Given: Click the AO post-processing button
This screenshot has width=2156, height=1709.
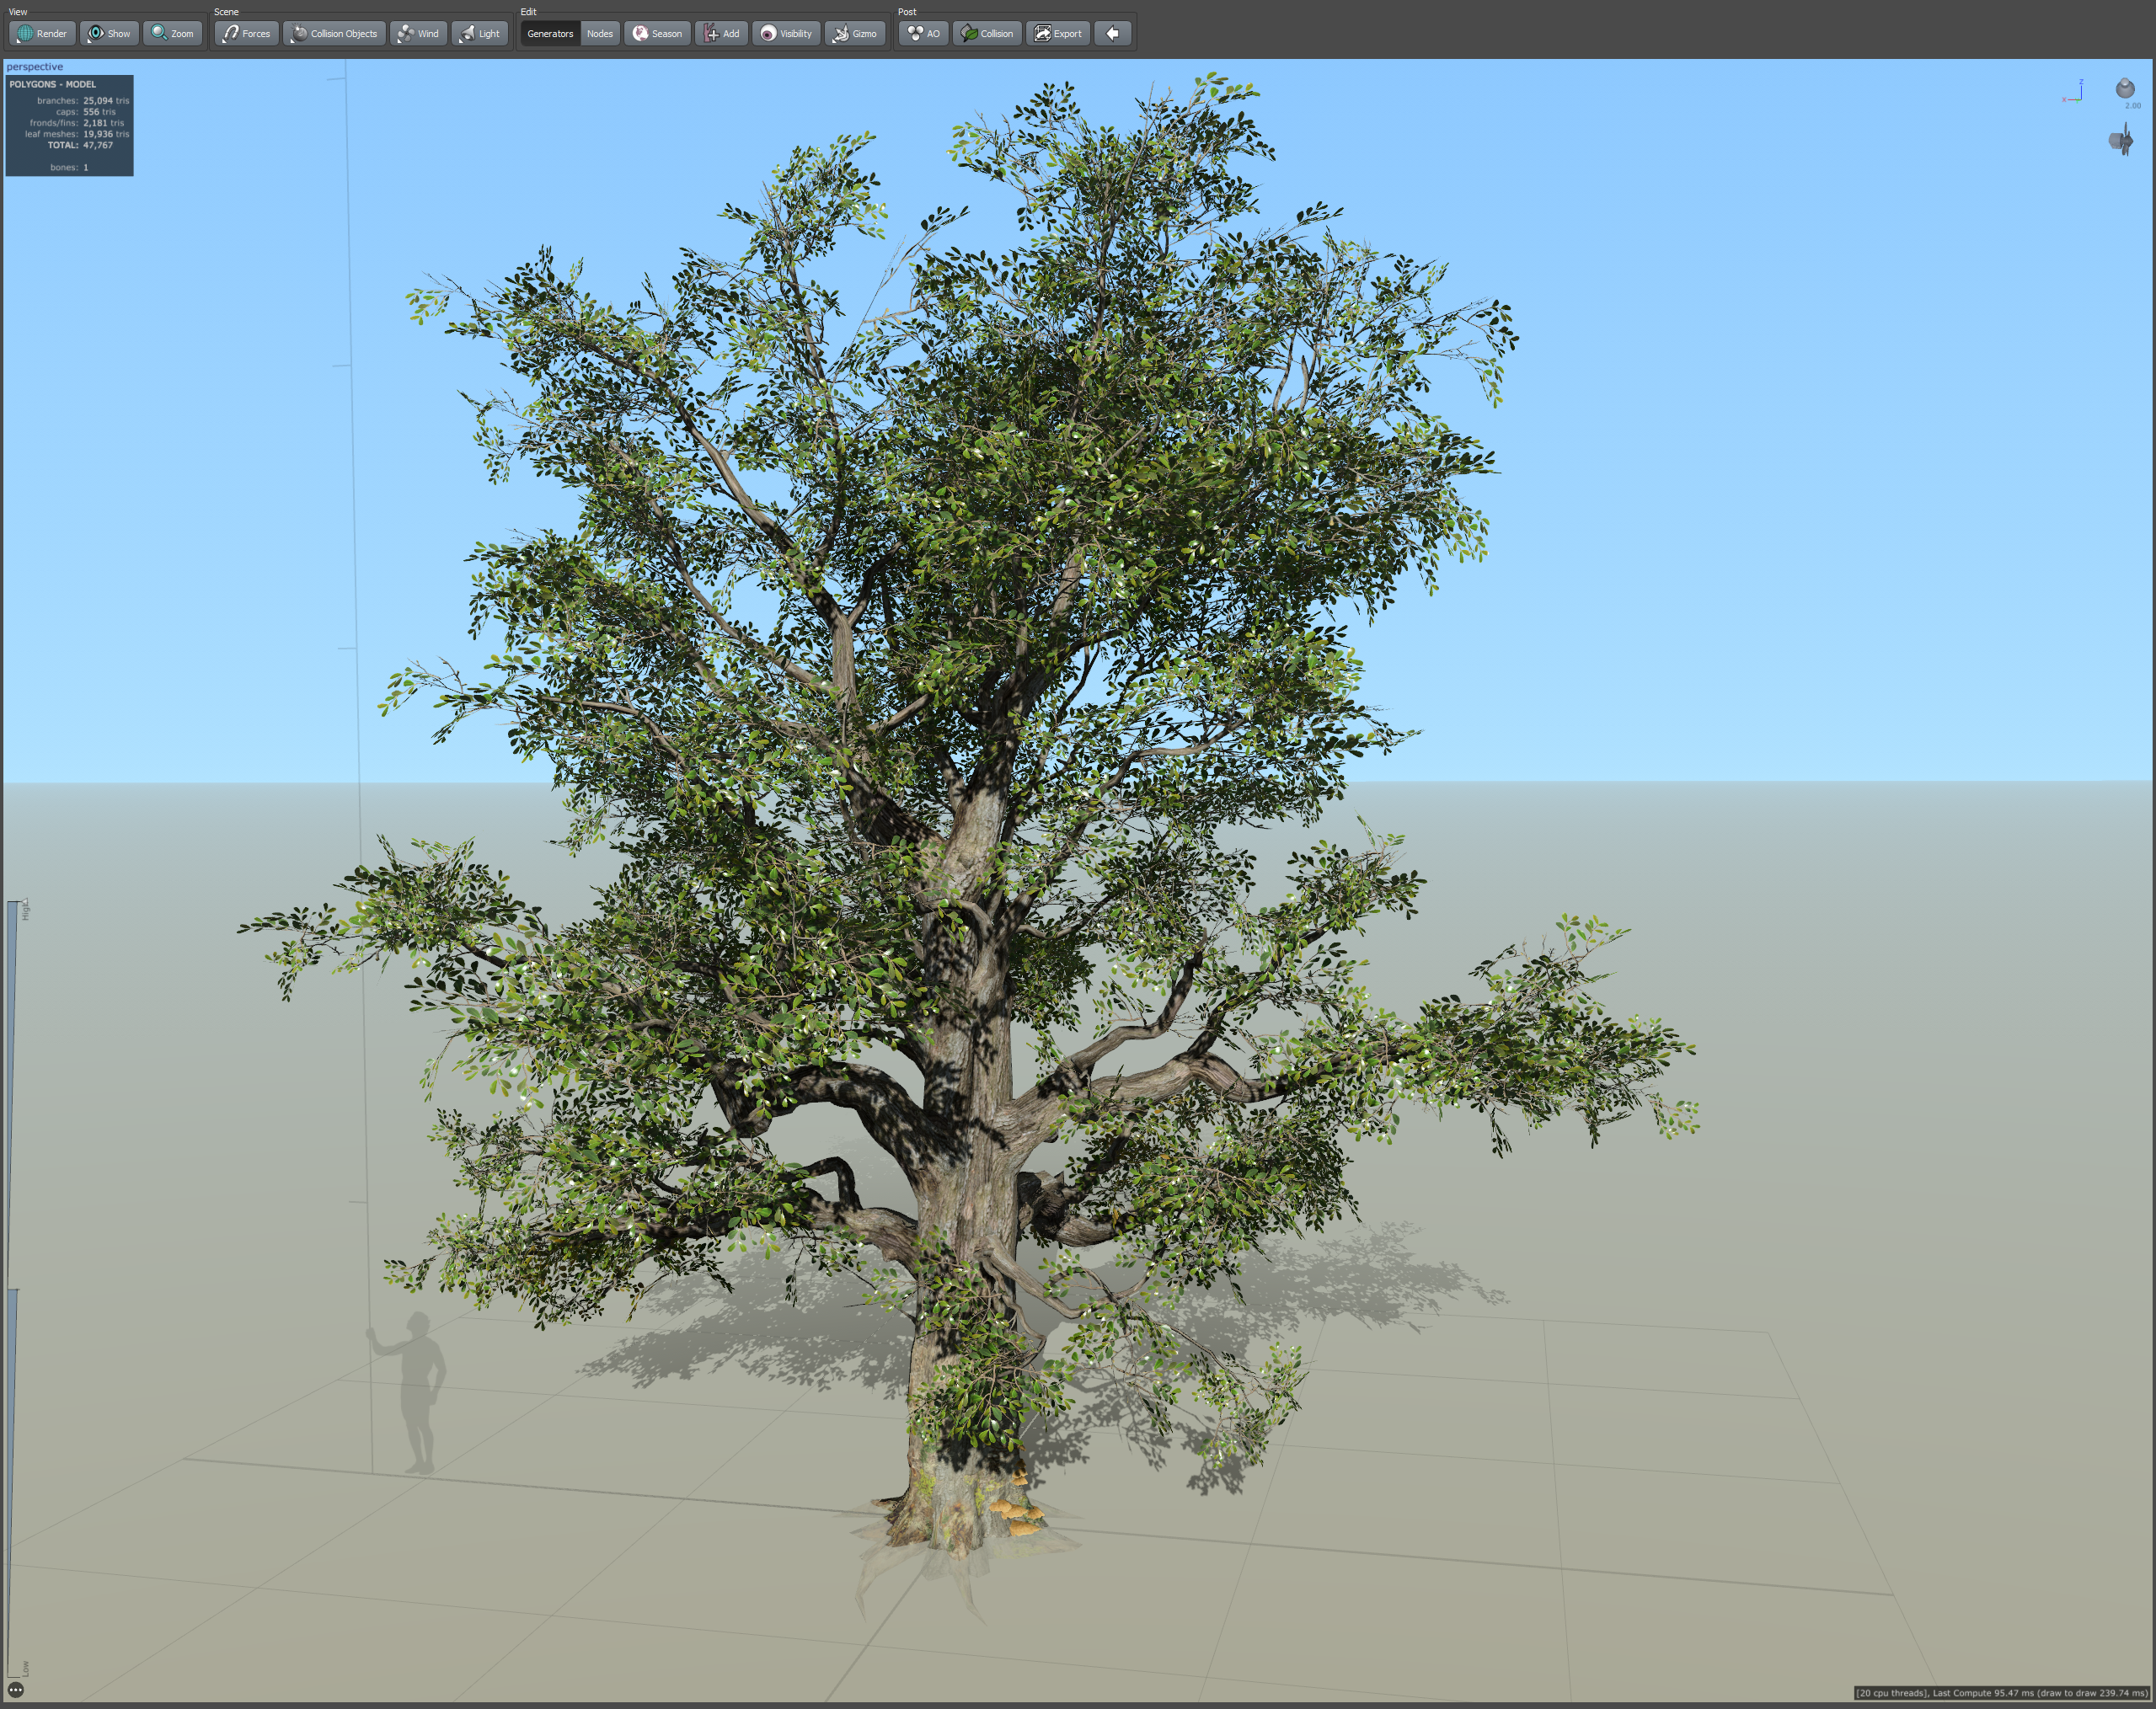Looking at the screenshot, I should coord(923,33).
